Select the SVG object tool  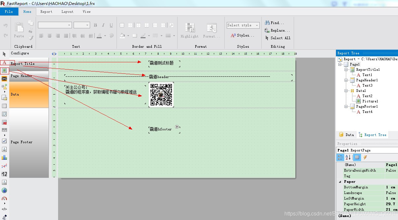(5, 78)
